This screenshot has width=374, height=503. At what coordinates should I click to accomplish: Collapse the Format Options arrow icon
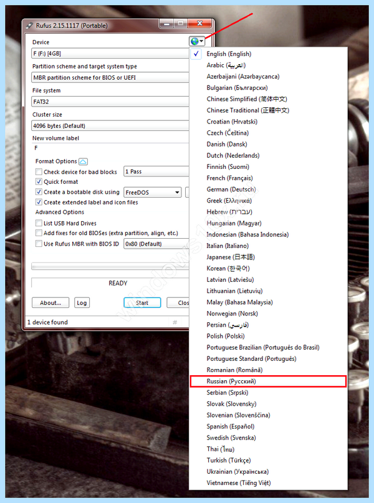(x=83, y=161)
